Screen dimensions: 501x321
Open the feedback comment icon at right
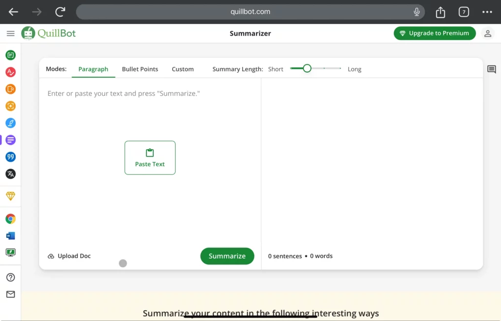coord(491,69)
